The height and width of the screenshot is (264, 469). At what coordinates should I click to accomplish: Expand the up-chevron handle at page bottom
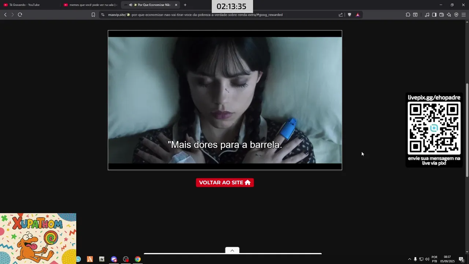[232, 250]
